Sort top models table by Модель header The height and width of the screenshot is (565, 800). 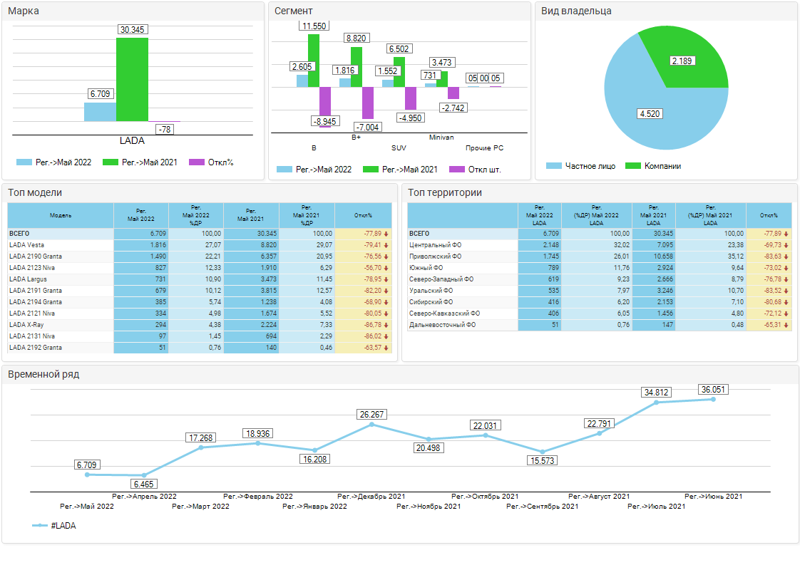[x=61, y=215]
